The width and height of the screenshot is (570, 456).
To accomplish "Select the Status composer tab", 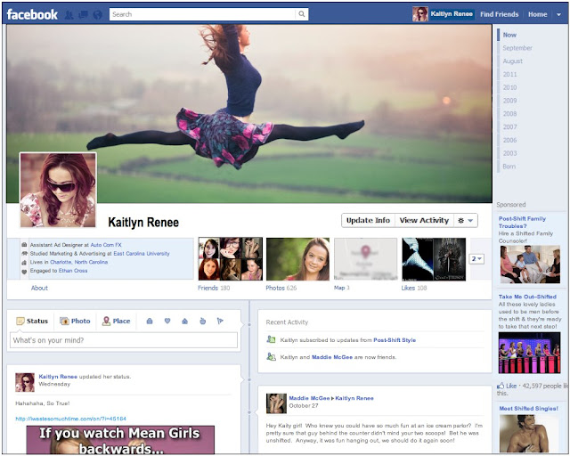I will click(x=32, y=322).
